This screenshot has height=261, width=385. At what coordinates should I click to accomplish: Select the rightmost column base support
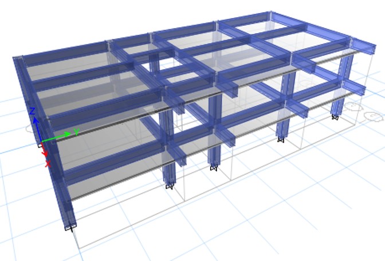(x=335, y=117)
